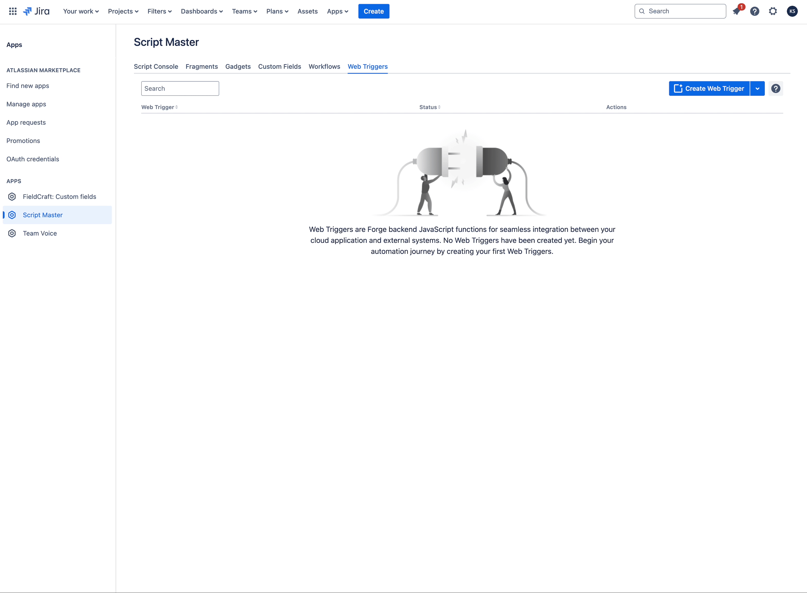This screenshot has width=807, height=593.
Task: Switch to the Workflows tab
Action: [x=324, y=66]
